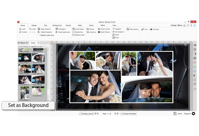Viewport: 199px width, 136px height.
Task: Click the blue B channel icon
Action: 195,71
